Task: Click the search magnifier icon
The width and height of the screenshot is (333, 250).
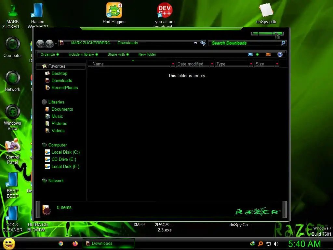Action: 283,43
